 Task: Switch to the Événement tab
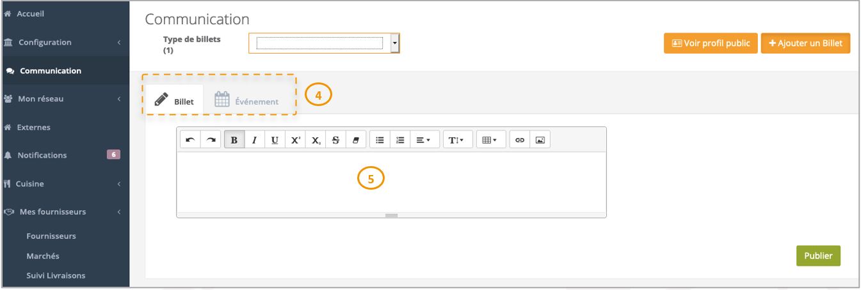click(x=246, y=100)
